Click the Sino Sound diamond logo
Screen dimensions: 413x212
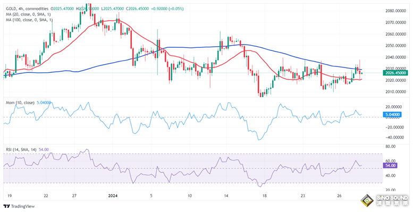click(x=367, y=201)
